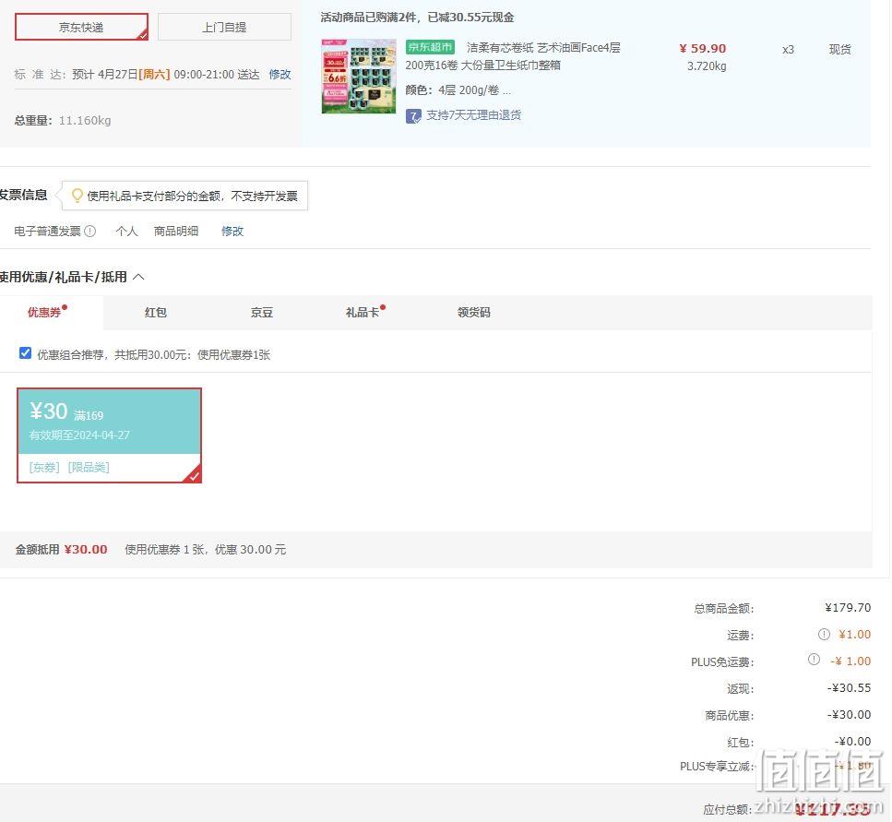The image size is (892, 822).
Task: Toggle the ¥30 满169 coupon card
Action: click(109, 435)
